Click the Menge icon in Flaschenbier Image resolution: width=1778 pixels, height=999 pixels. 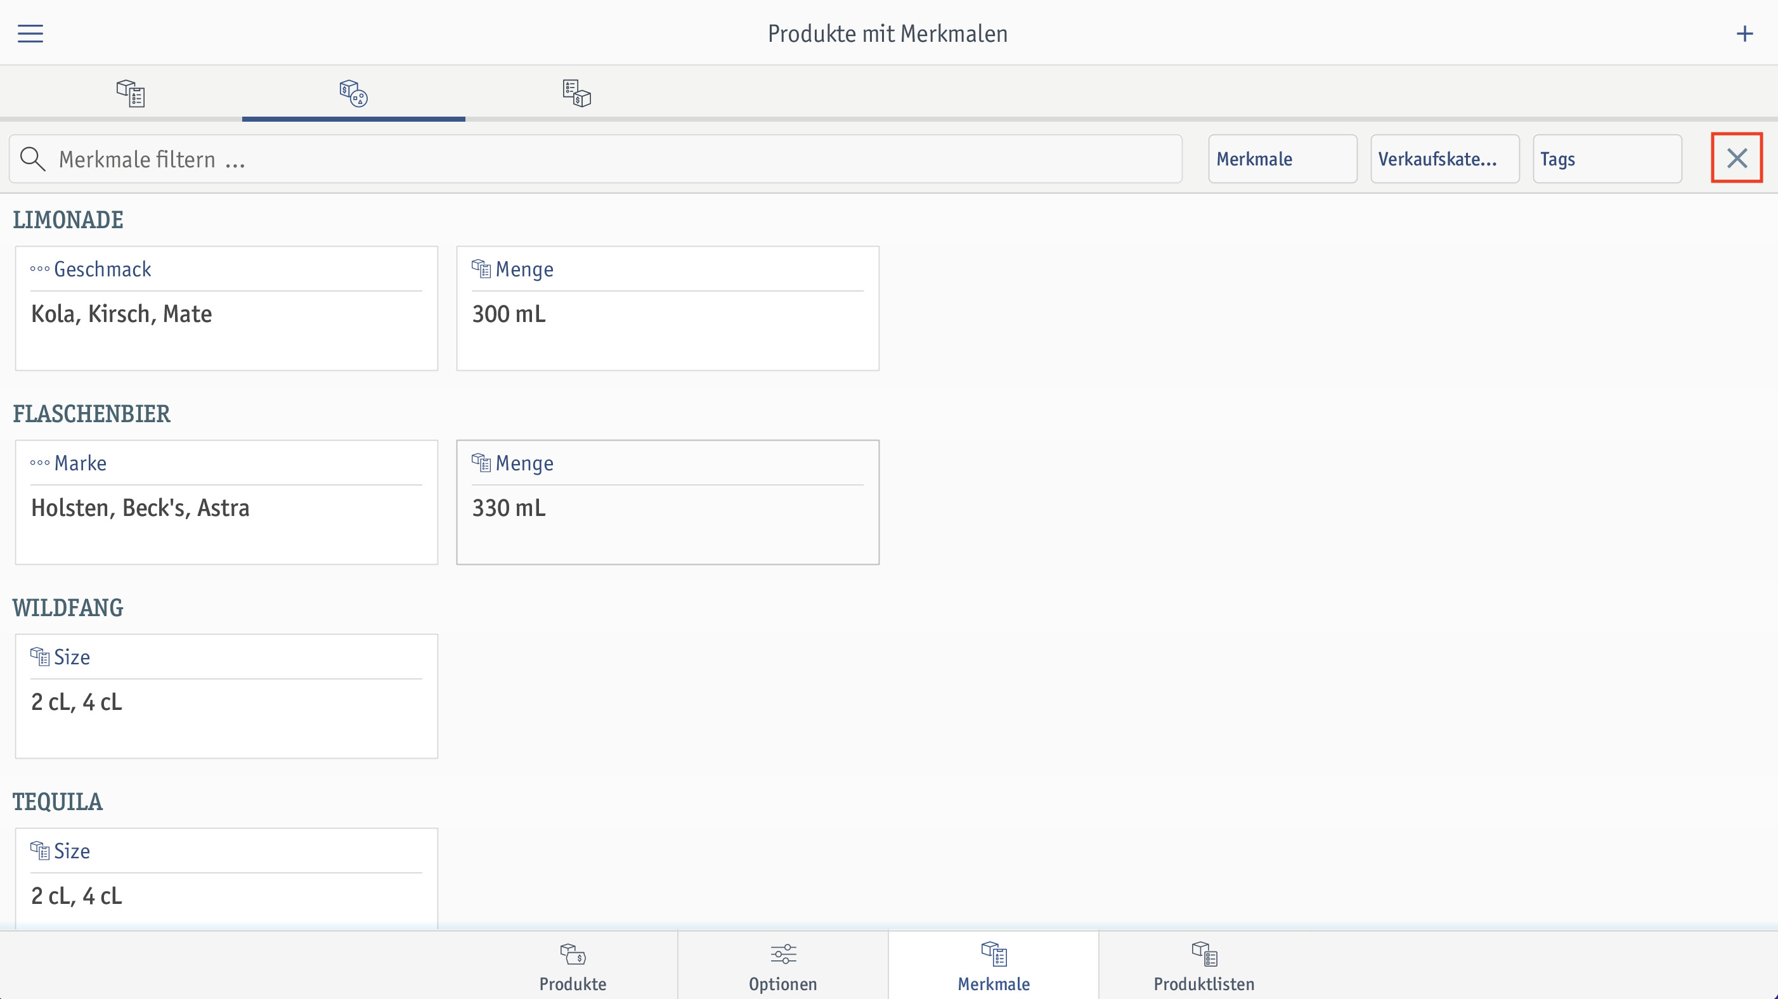point(481,462)
